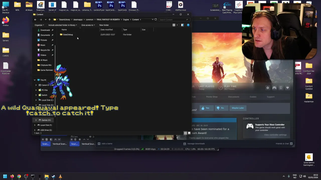
Task: Open Explorer help via the blue question mark
Action: pyautogui.click(x=188, y=25)
